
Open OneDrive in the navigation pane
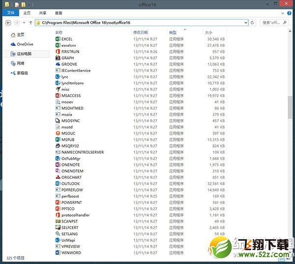[22, 44]
